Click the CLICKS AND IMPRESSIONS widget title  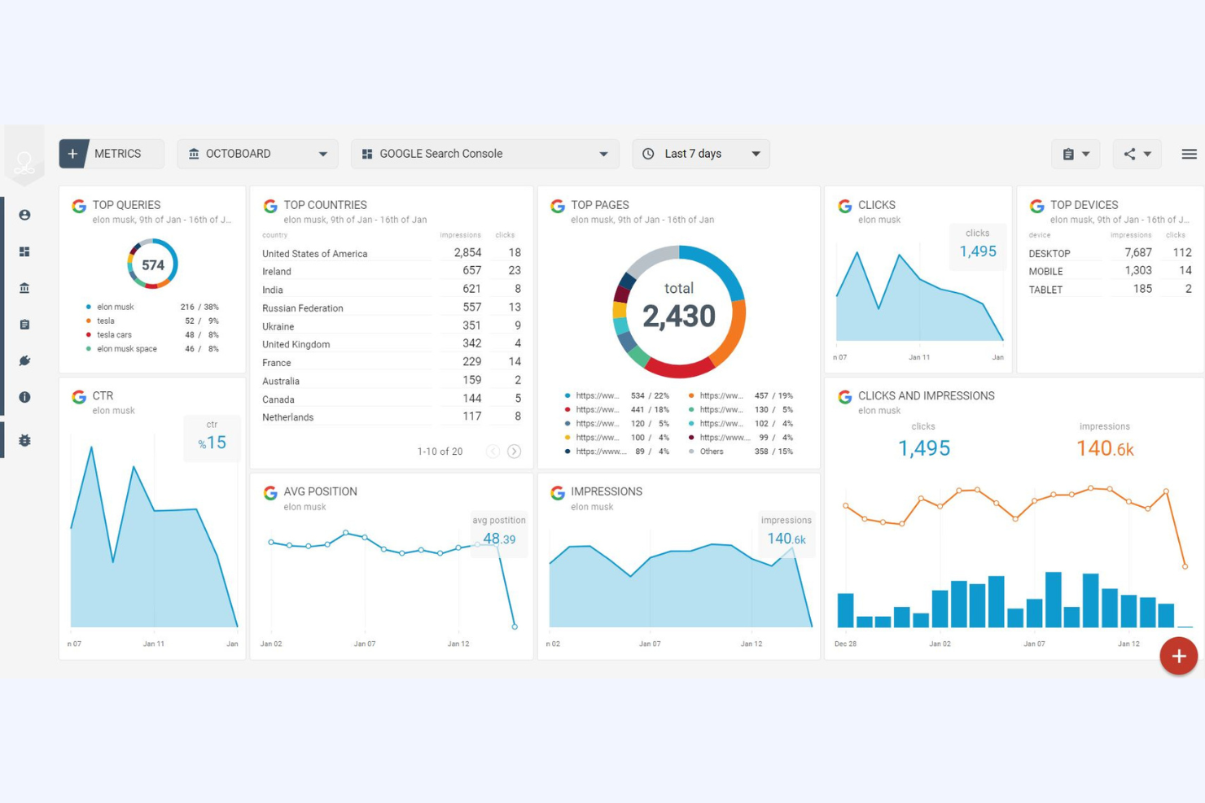tap(927, 396)
